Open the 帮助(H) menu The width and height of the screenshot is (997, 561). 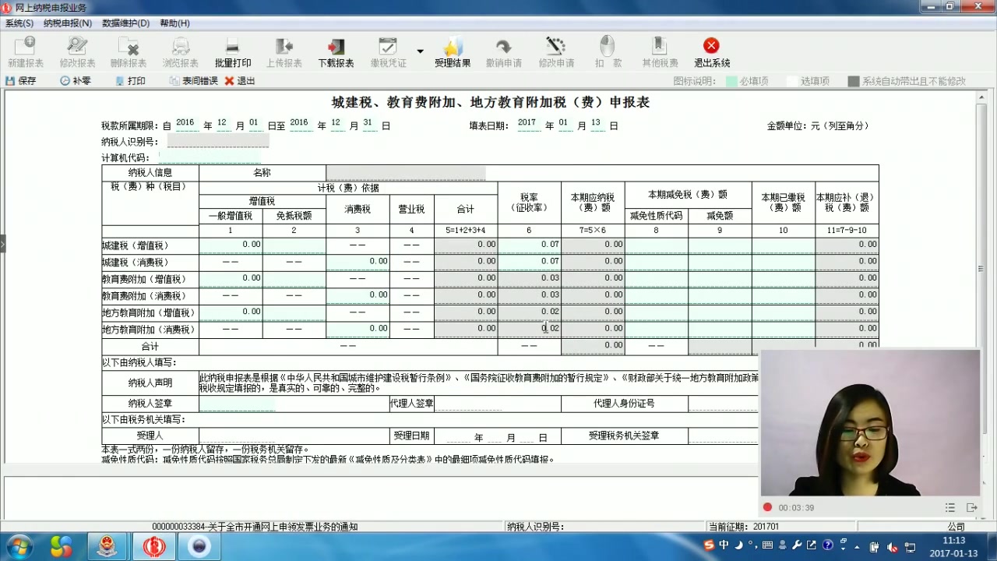(x=174, y=23)
